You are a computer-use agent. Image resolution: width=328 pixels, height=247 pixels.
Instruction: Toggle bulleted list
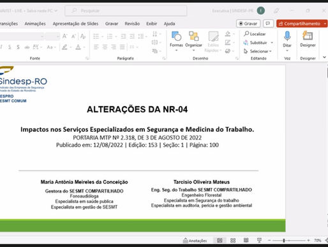coord(96,36)
